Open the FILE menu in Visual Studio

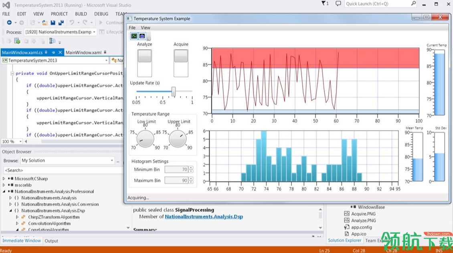pyautogui.click(x=6, y=14)
